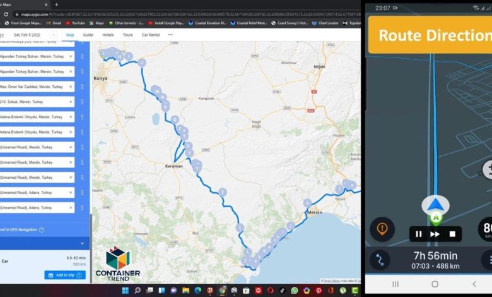
Task: Tap the 7h 56min ETA on the phone
Action: pos(435,255)
